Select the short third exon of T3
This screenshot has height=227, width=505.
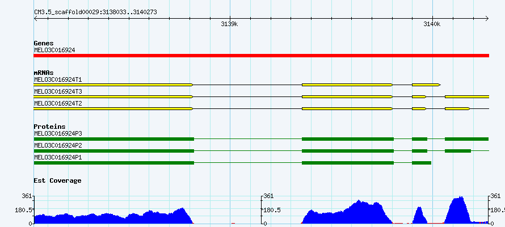tap(419, 96)
